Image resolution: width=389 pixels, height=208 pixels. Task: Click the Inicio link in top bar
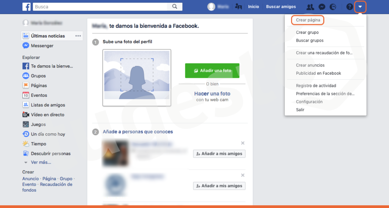coord(253,7)
